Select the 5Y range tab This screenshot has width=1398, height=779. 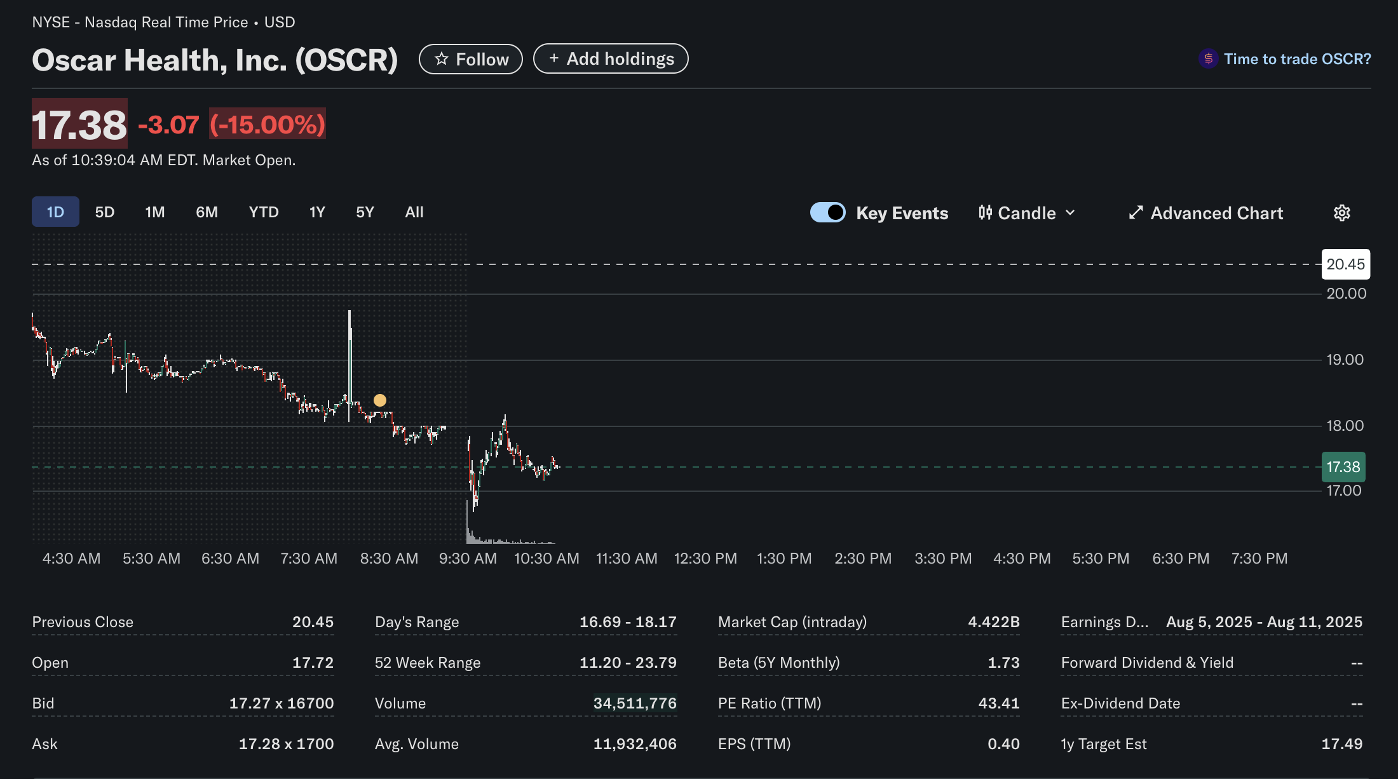click(x=365, y=212)
